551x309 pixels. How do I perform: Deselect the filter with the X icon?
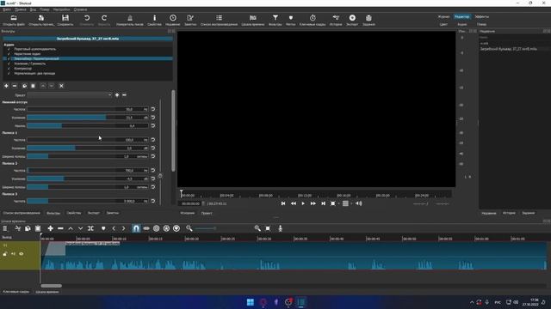61,86
